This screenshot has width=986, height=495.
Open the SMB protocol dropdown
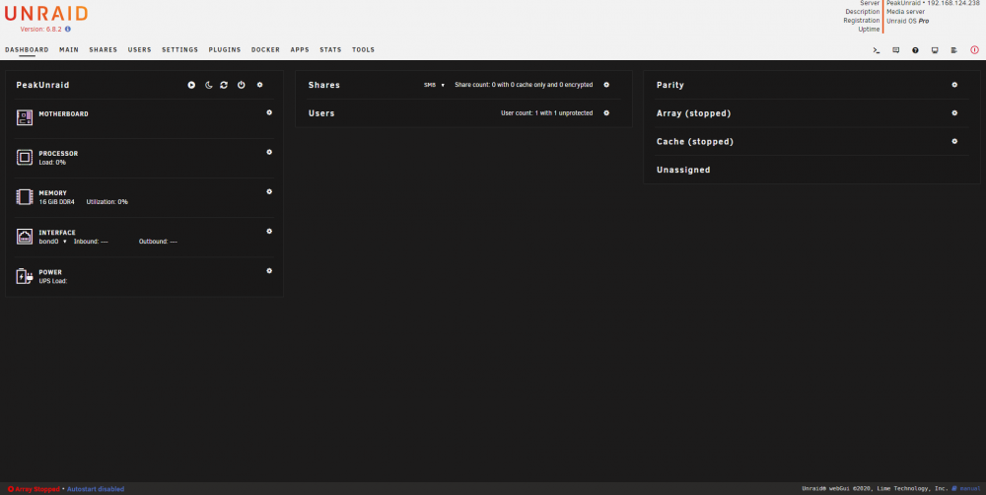tap(434, 85)
